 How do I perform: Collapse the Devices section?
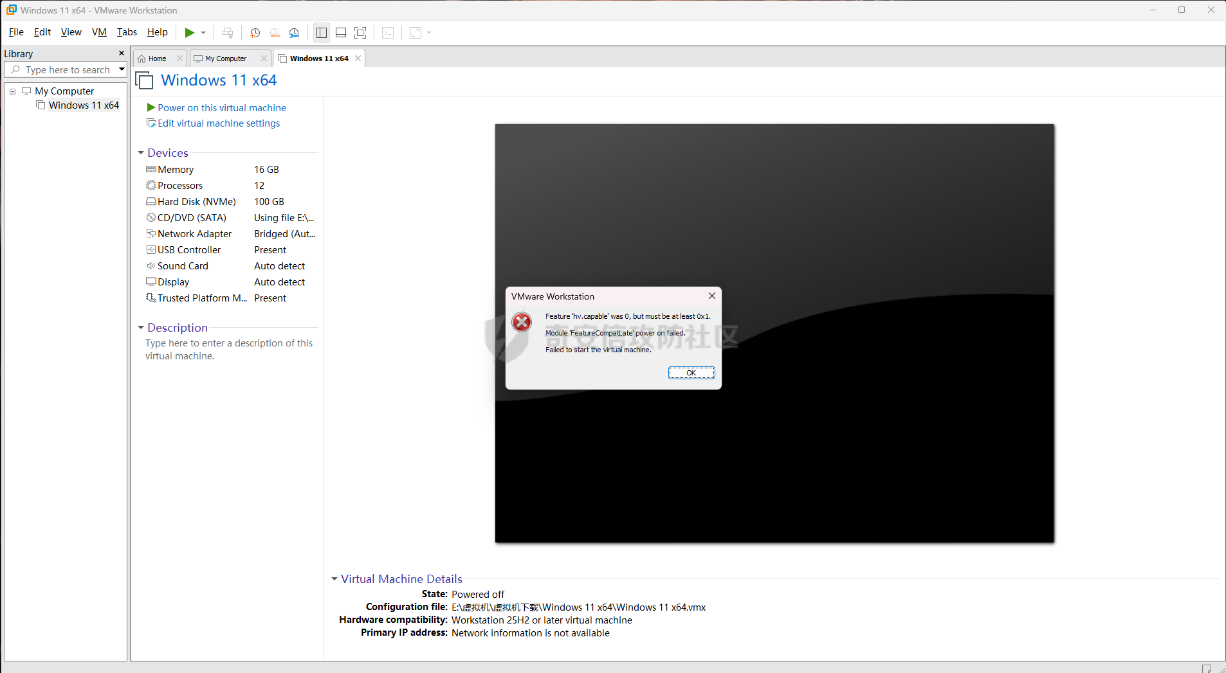[141, 153]
